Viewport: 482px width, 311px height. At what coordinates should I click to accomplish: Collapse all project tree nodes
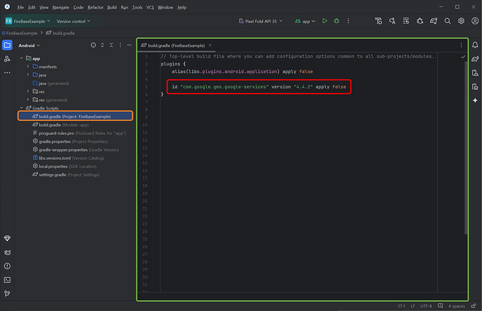(x=111, y=45)
